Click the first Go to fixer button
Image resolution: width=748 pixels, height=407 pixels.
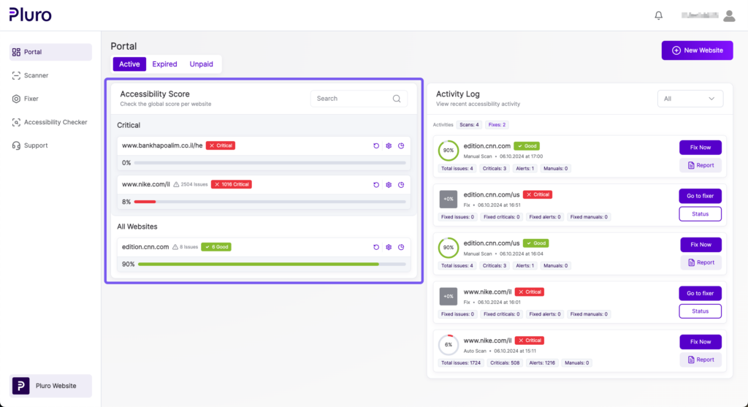pos(700,196)
